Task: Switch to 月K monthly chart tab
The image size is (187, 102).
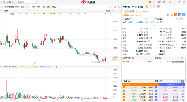Action: (38, 7)
